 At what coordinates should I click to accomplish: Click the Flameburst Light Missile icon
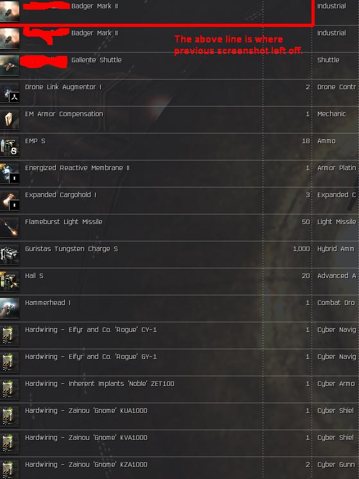[10, 227]
